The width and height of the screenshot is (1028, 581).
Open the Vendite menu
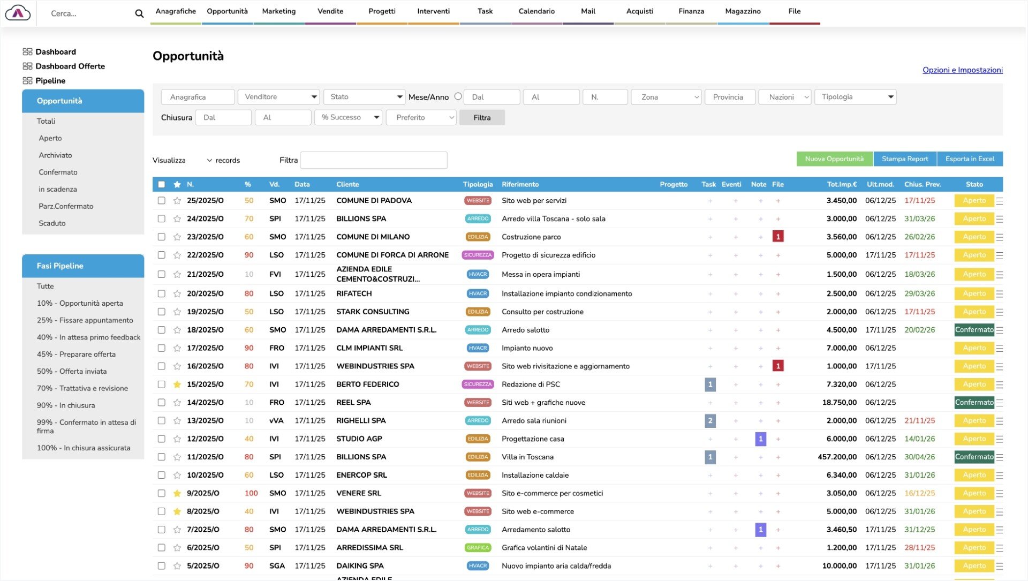tap(330, 11)
